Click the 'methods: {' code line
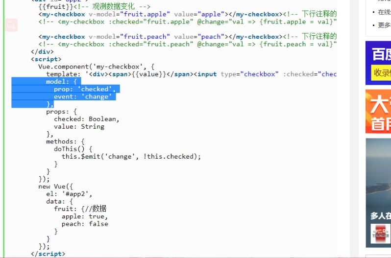Image resolution: width=391 pixels, height=258 pixels. (65, 141)
